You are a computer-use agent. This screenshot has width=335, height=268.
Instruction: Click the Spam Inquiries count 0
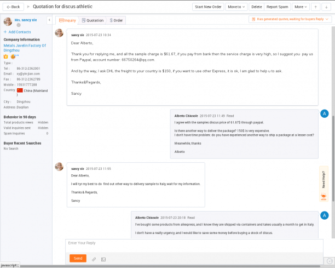pyautogui.click(x=47, y=134)
